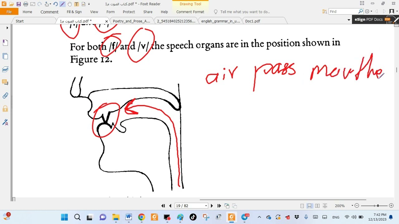Go to the previous page

tap(170, 206)
